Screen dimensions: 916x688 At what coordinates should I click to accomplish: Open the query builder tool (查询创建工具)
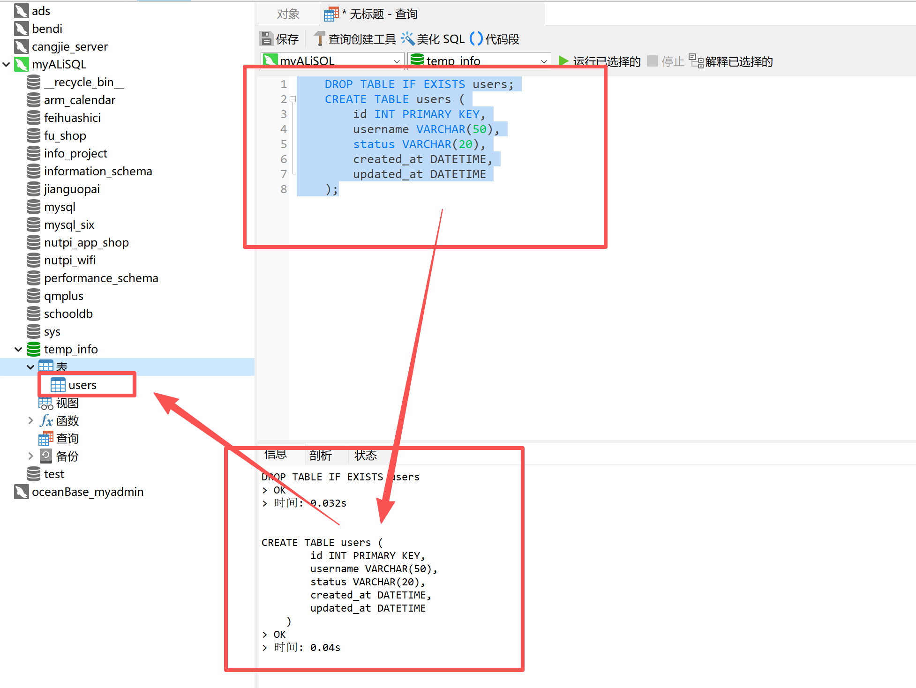pyautogui.click(x=319, y=39)
